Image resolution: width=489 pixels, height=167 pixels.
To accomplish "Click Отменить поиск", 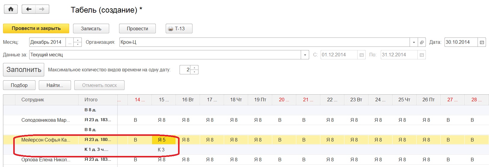I will [x=100, y=85].
